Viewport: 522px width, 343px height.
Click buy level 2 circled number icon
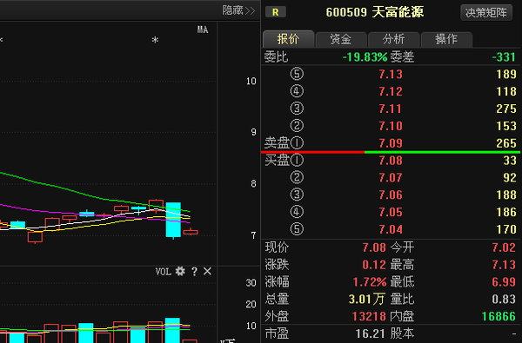[297, 177]
